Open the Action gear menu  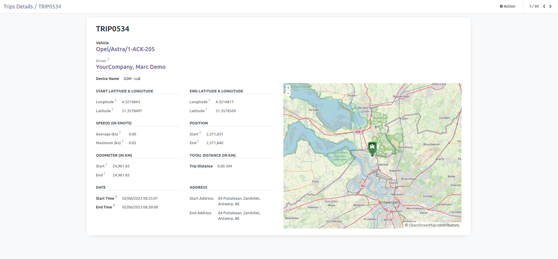point(507,6)
